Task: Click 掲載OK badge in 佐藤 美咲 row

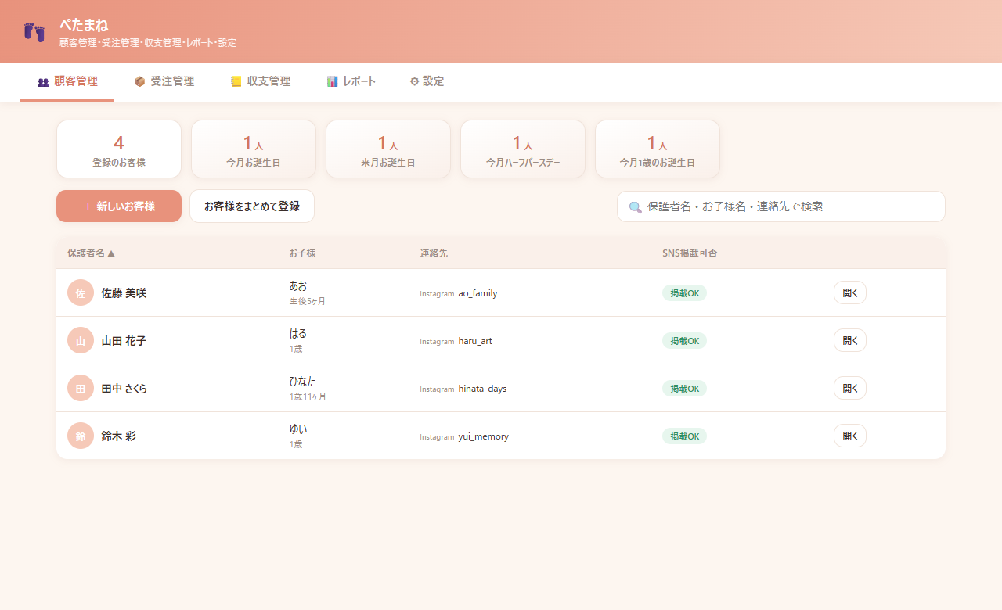Action: (x=684, y=293)
